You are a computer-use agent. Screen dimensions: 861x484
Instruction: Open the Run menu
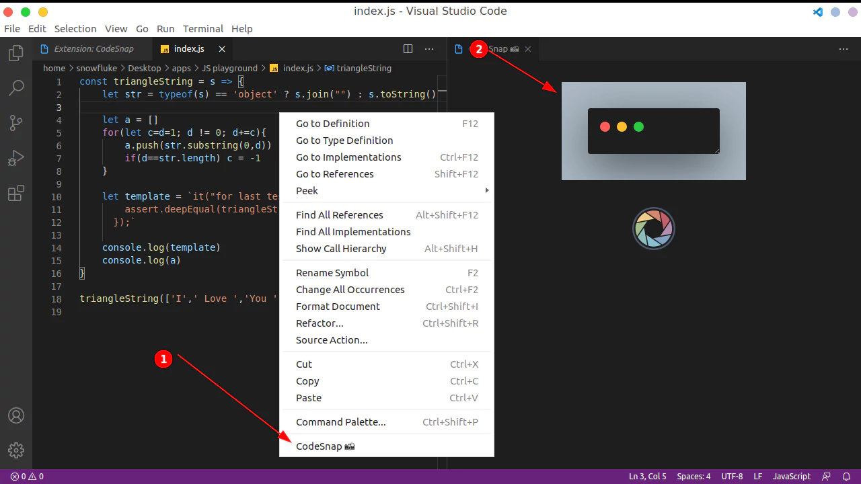click(x=165, y=29)
